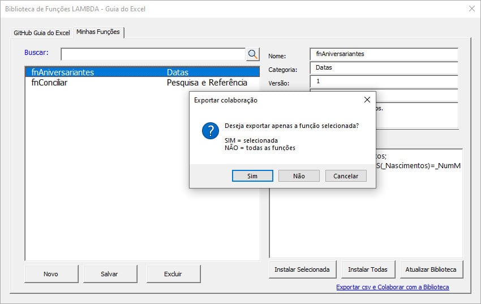Click the magnifier search icon

252,54
